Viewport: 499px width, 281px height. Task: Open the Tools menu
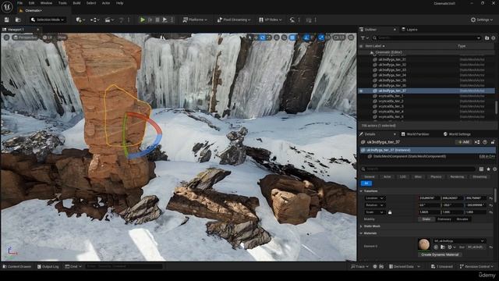click(x=62, y=3)
